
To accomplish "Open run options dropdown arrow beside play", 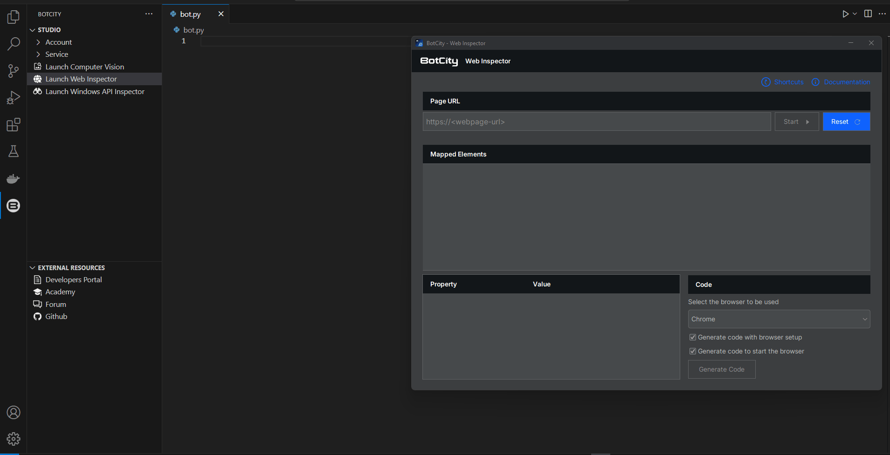I will pos(855,14).
